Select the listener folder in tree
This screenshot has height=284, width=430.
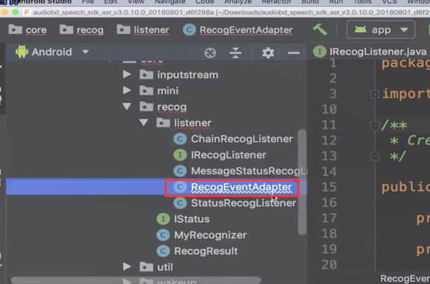click(x=192, y=123)
